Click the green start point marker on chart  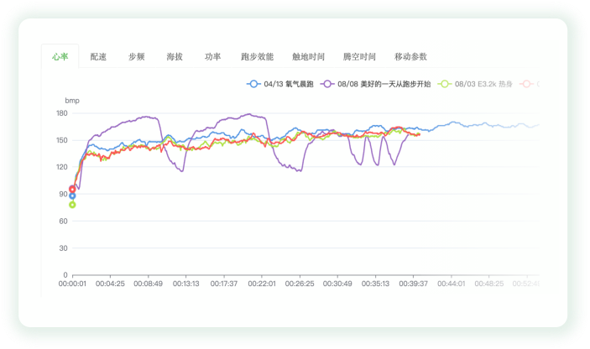[72, 205]
